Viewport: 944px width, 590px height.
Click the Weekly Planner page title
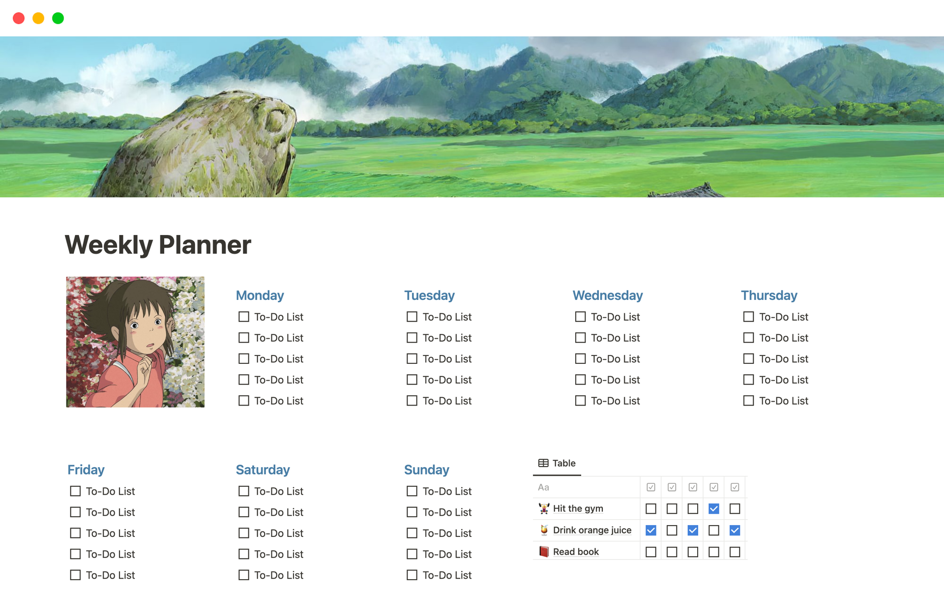pos(158,244)
